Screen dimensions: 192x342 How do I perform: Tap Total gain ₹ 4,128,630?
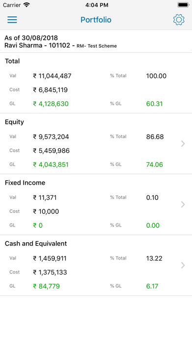click(50, 104)
